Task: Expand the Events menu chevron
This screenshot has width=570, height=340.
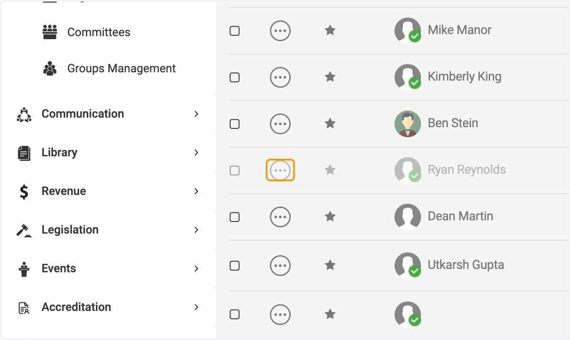Action: point(196,269)
